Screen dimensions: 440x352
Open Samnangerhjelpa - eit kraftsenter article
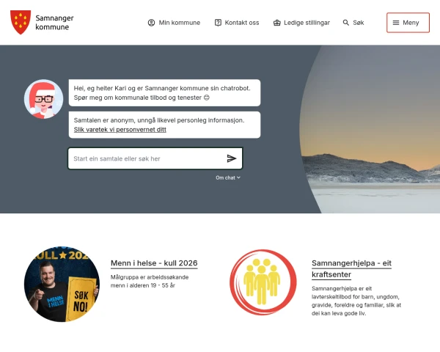point(351,268)
